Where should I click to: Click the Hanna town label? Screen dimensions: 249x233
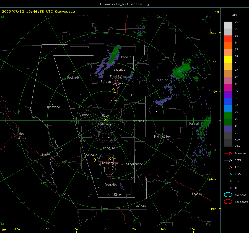(193, 124)
